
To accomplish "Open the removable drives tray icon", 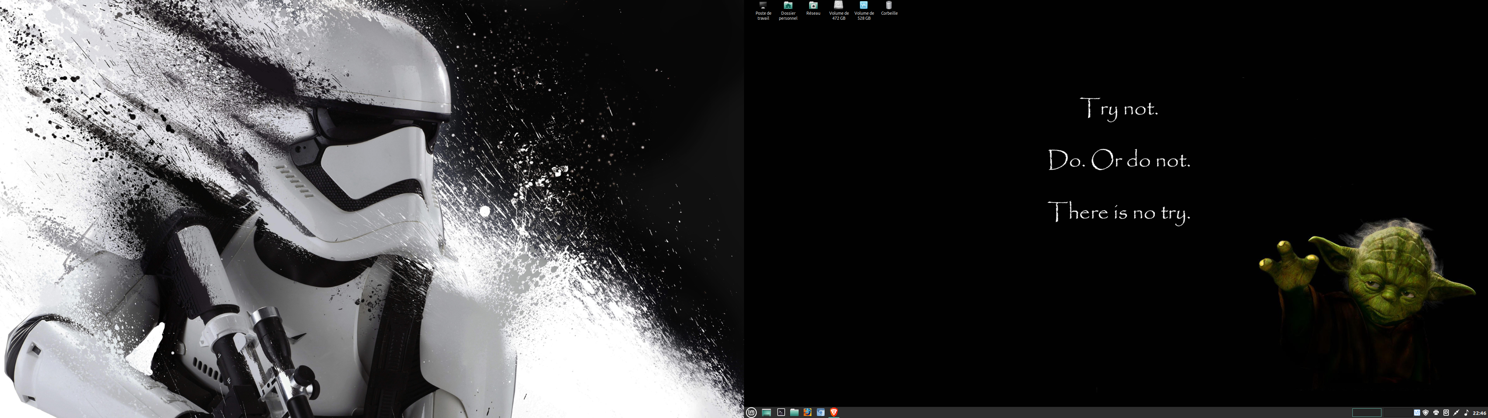I will point(1446,412).
